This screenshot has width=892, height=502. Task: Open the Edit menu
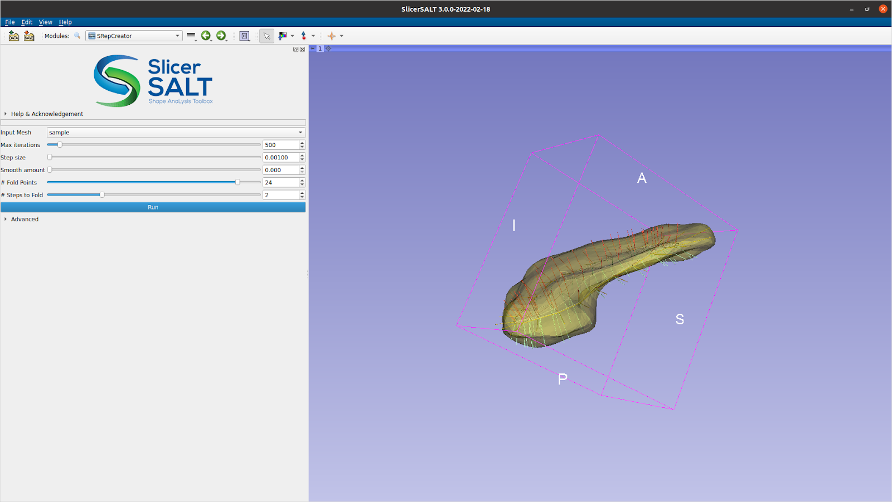point(27,22)
